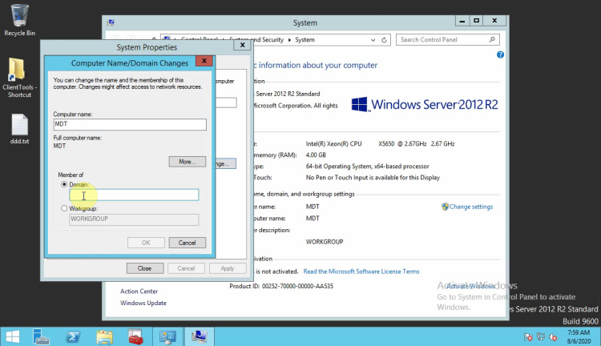Click the help question mark icon
The width and height of the screenshot is (601, 346).
[x=500, y=55]
